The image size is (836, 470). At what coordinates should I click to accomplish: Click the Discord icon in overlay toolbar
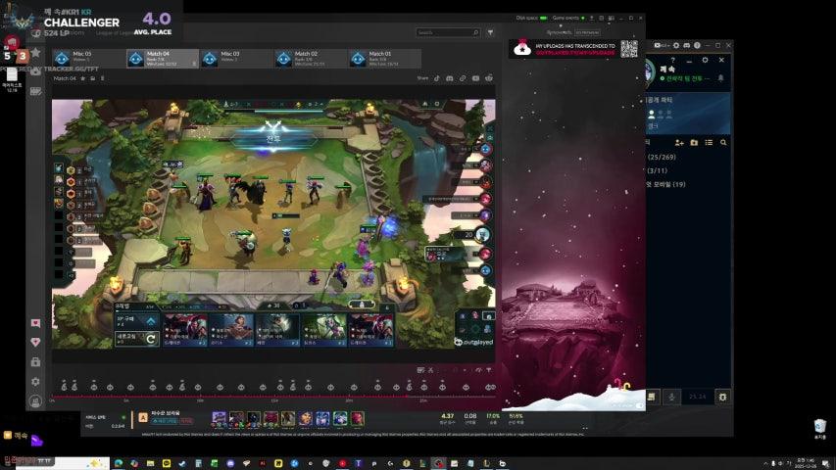pos(687,46)
